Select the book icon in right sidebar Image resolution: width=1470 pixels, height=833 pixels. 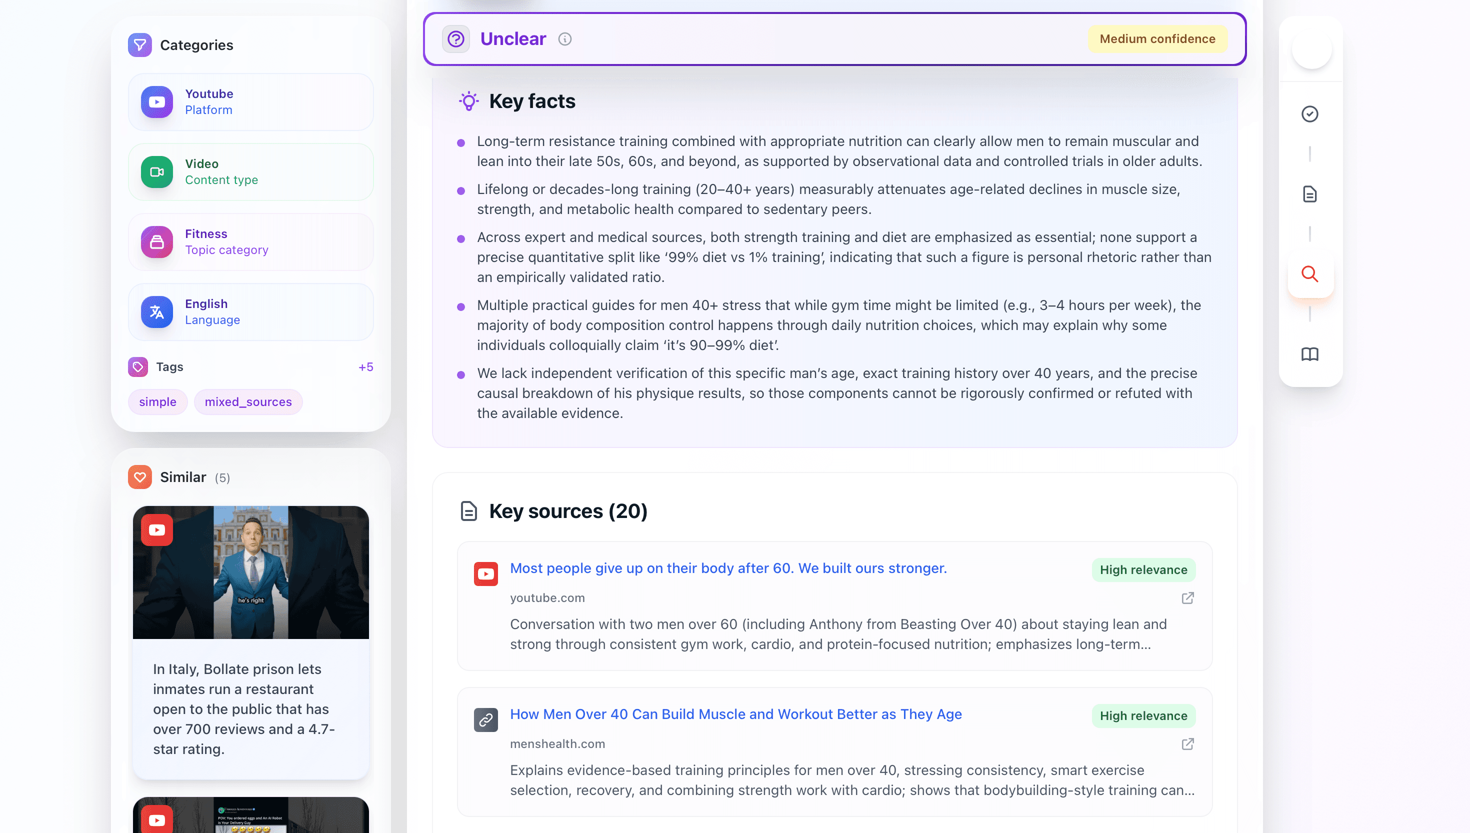click(x=1310, y=354)
